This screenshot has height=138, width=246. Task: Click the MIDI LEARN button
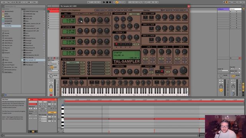180,10
